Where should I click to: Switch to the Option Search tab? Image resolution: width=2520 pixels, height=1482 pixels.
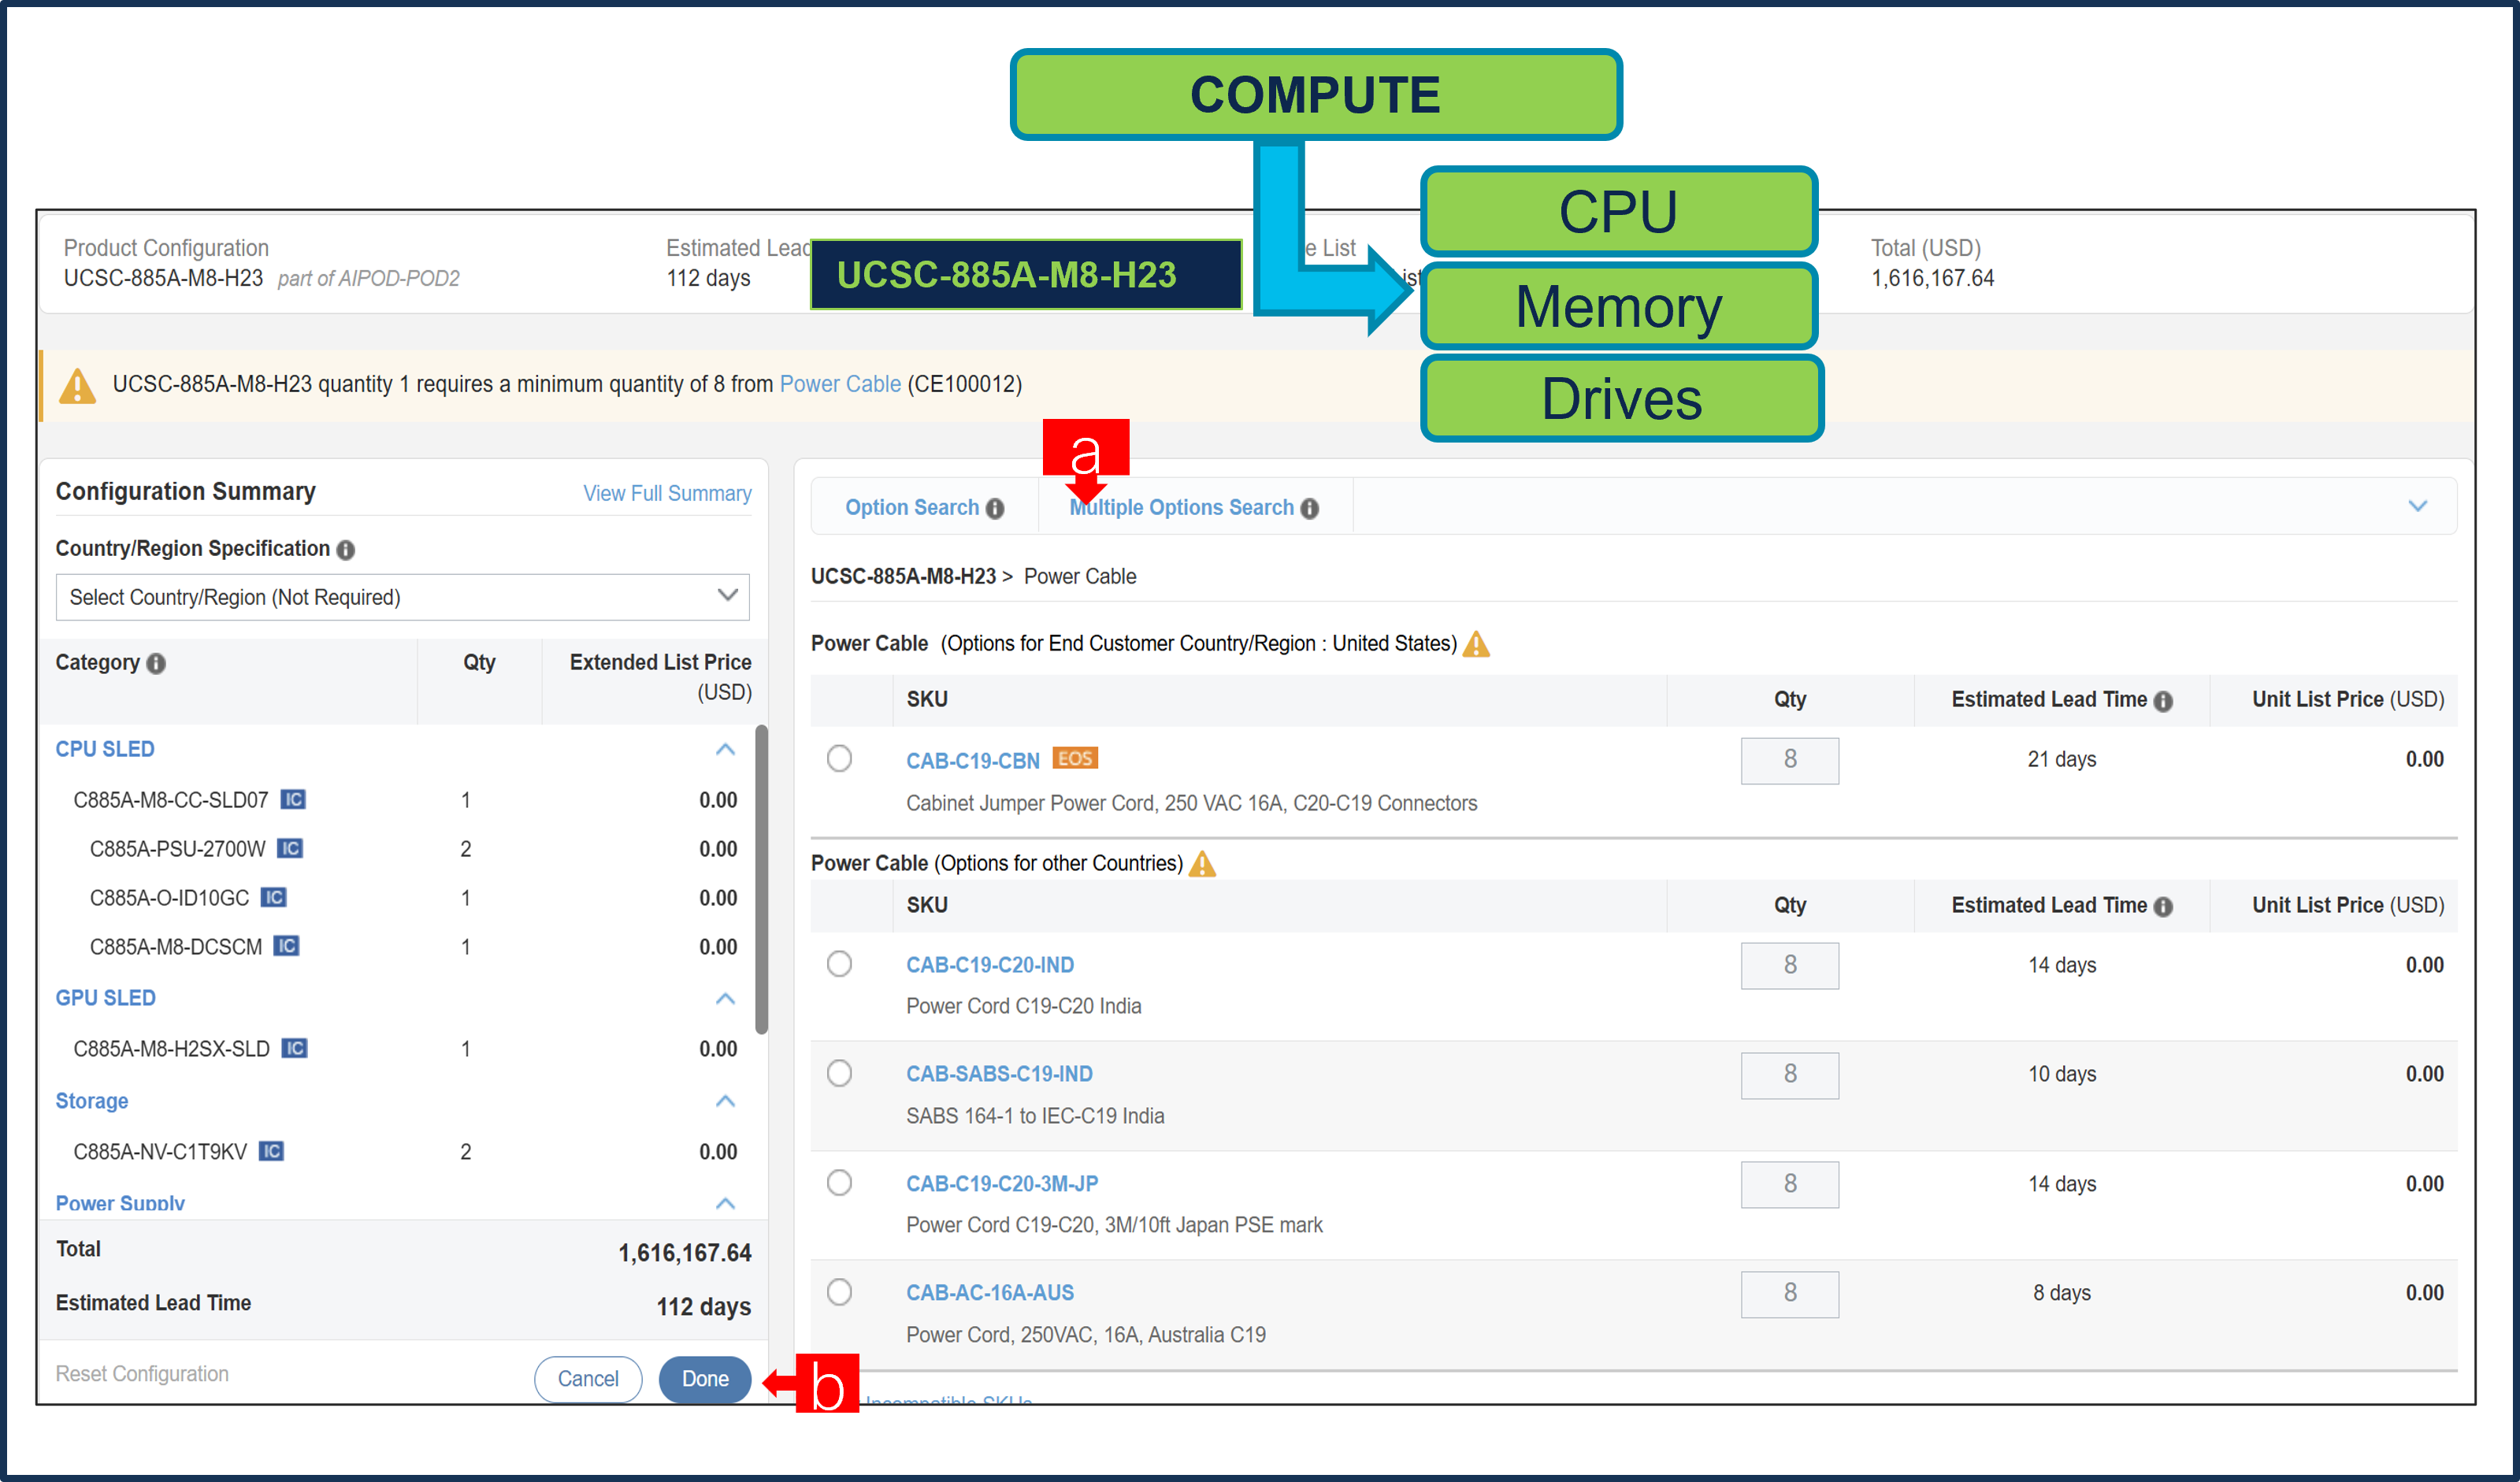click(913, 508)
